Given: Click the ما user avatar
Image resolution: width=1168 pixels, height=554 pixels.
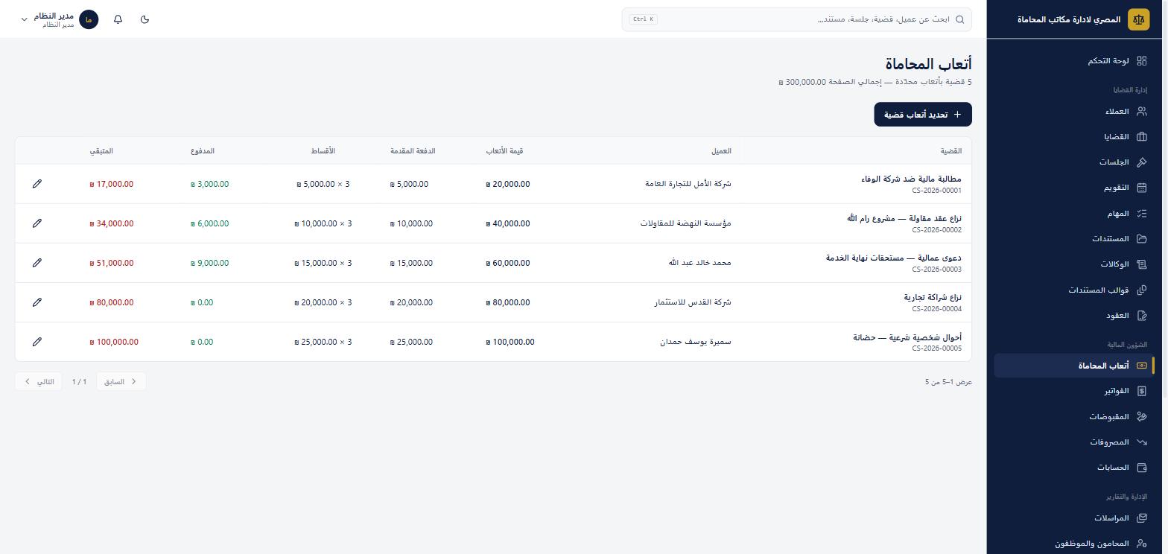Looking at the screenshot, I should tap(89, 19).
